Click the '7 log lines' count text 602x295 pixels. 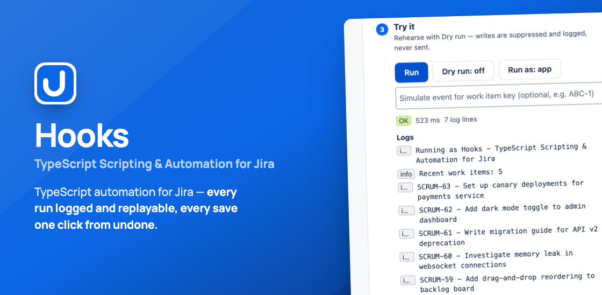460,120
